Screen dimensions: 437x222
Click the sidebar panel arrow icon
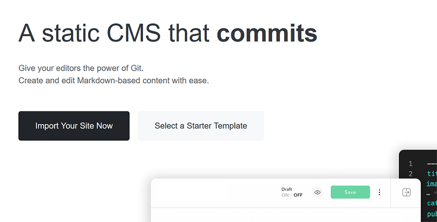click(406, 192)
